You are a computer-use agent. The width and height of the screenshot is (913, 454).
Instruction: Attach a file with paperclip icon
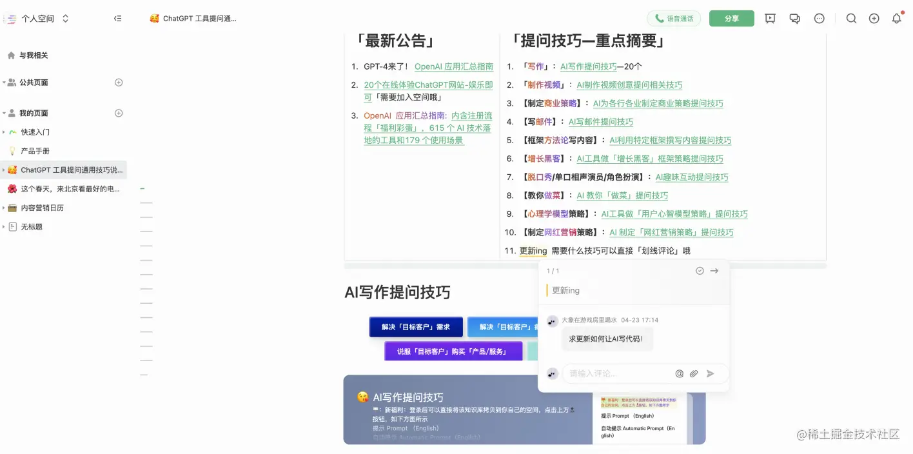coord(694,373)
